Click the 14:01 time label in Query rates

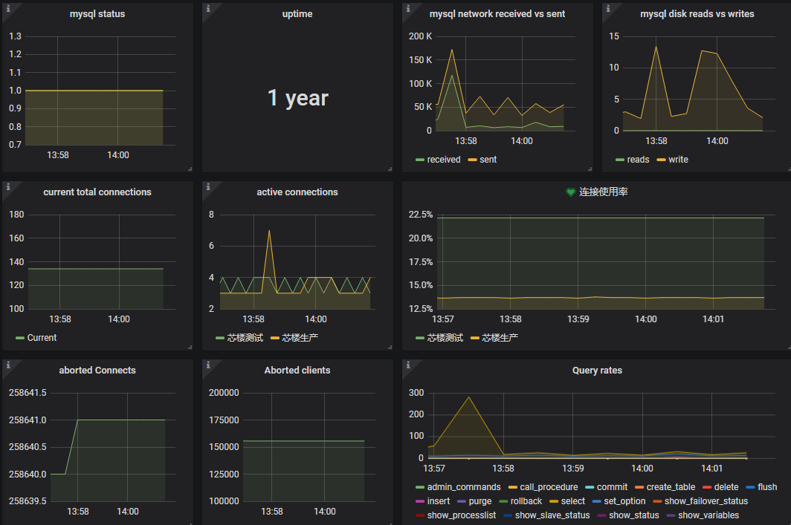click(x=711, y=469)
